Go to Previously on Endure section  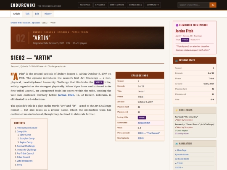[x=27, y=128]
